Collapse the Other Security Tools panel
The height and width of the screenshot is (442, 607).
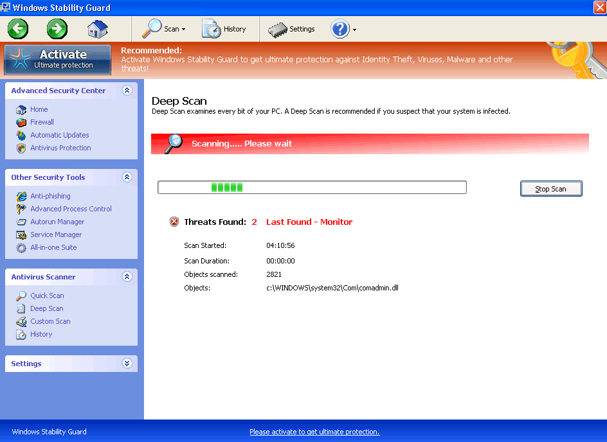[x=127, y=177]
